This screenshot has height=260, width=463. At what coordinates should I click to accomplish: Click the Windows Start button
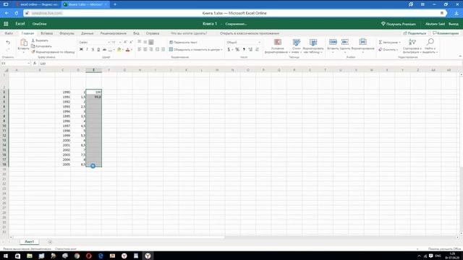(x=6, y=256)
